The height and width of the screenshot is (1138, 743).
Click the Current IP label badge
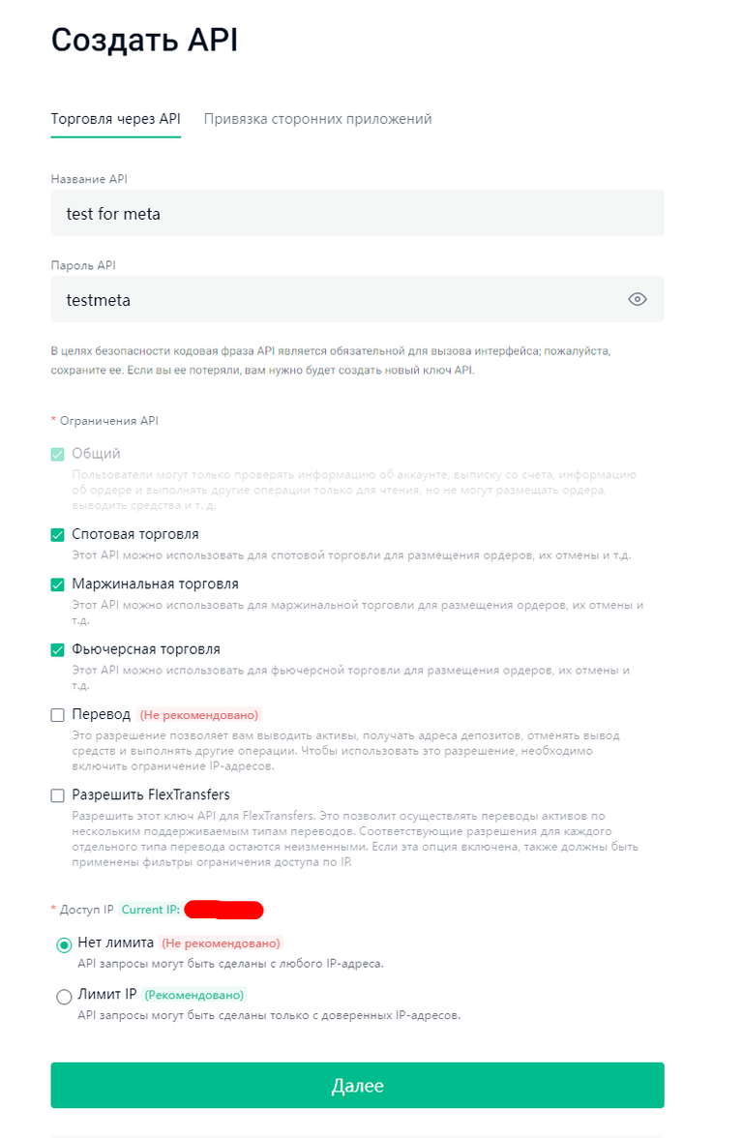pyautogui.click(x=150, y=910)
